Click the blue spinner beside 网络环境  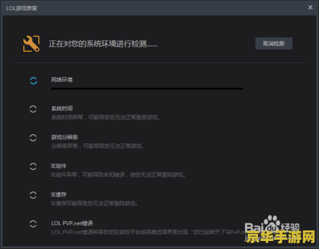[33, 81]
